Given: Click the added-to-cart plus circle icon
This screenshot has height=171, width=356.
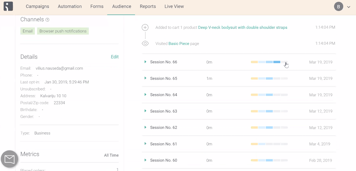Looking at the screenshot, I should coord(145,27).
